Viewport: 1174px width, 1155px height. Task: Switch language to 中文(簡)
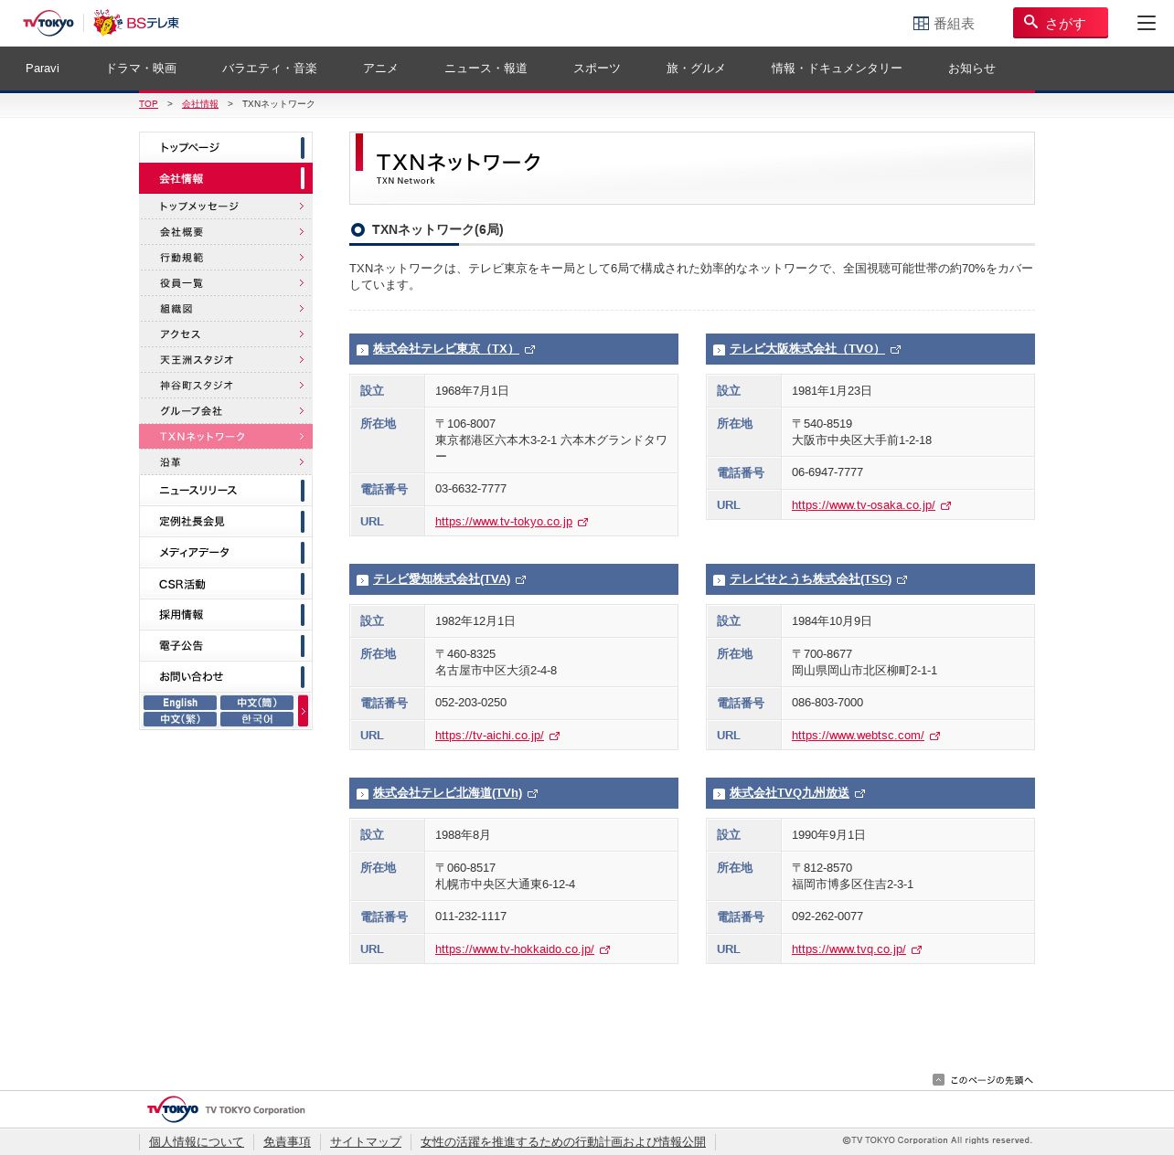coord(257,703)
